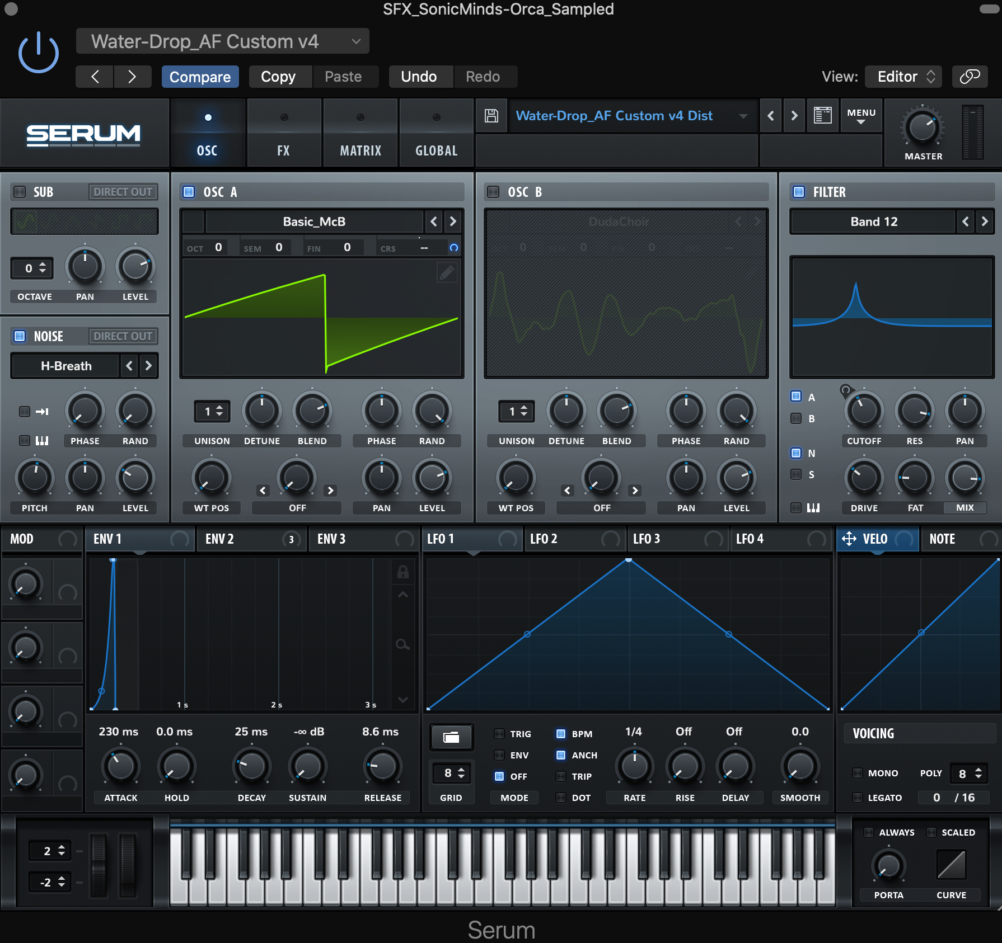Select previous Serum preset arrow
The height and width of the screenshot is (943, 1002).
[x=771, y=116]
